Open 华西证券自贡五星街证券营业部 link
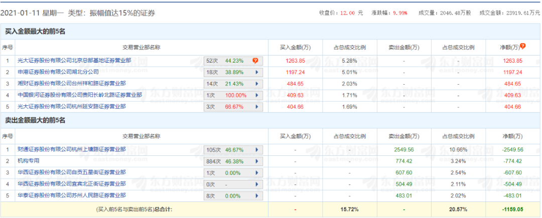The width and height of the screenshot is (542, 218). pos(71,173)
